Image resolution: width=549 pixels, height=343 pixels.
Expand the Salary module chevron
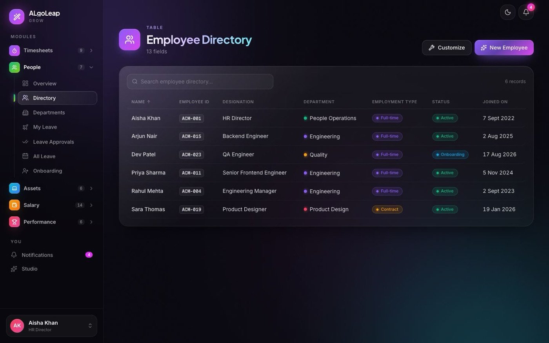tap(91, 205)
